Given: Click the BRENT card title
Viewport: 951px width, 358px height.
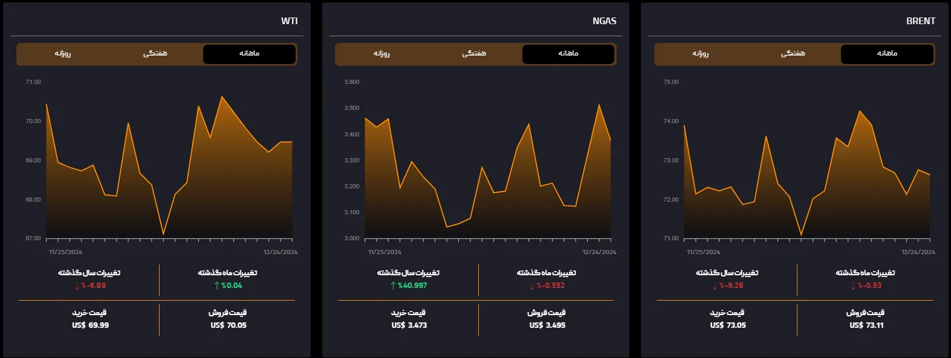Looking at the screenshot, I should 920,21.
